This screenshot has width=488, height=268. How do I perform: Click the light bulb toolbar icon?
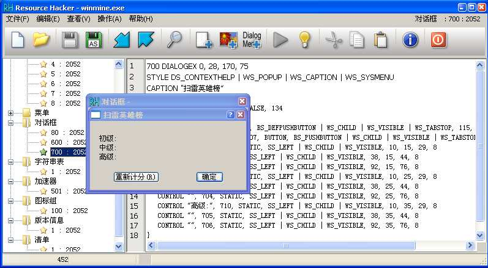pyautogui.click(x=304, y=40)
